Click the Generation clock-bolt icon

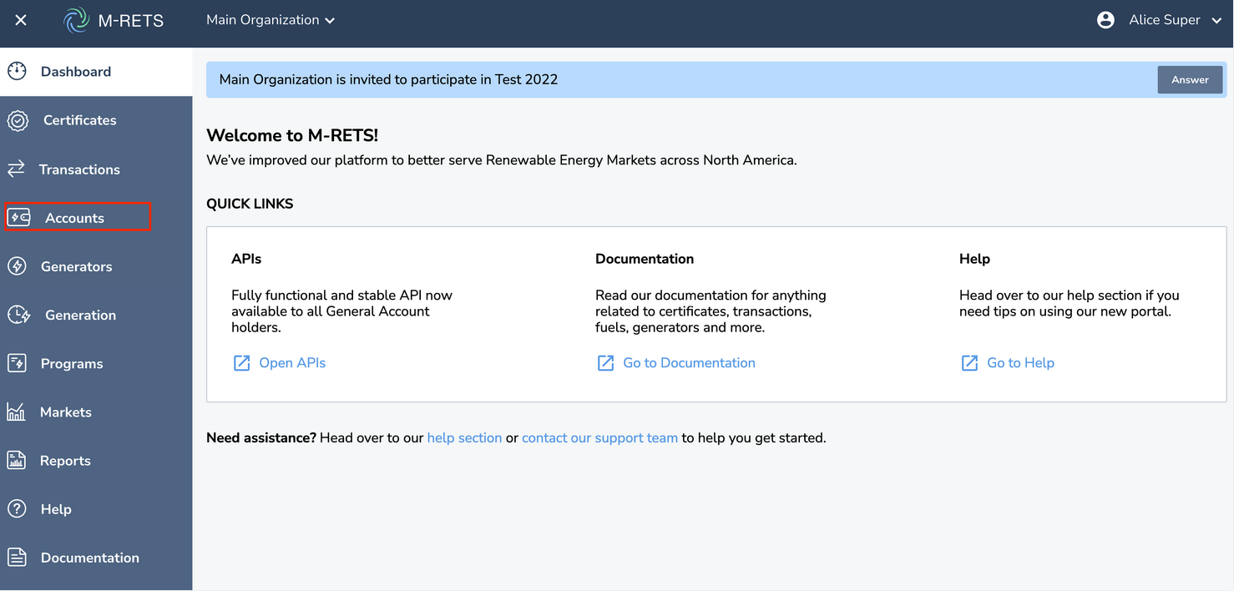click(x=18, y=315)
